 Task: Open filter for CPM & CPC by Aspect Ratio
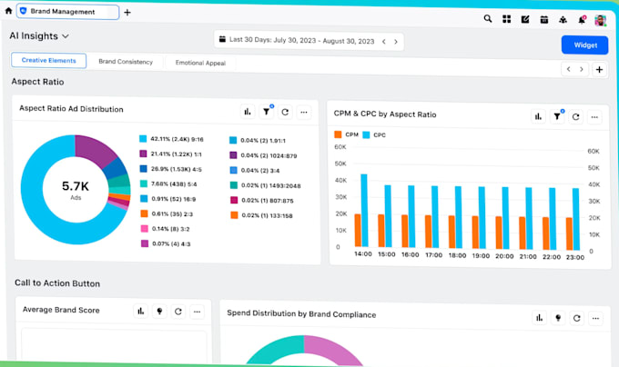pos(557,116)
